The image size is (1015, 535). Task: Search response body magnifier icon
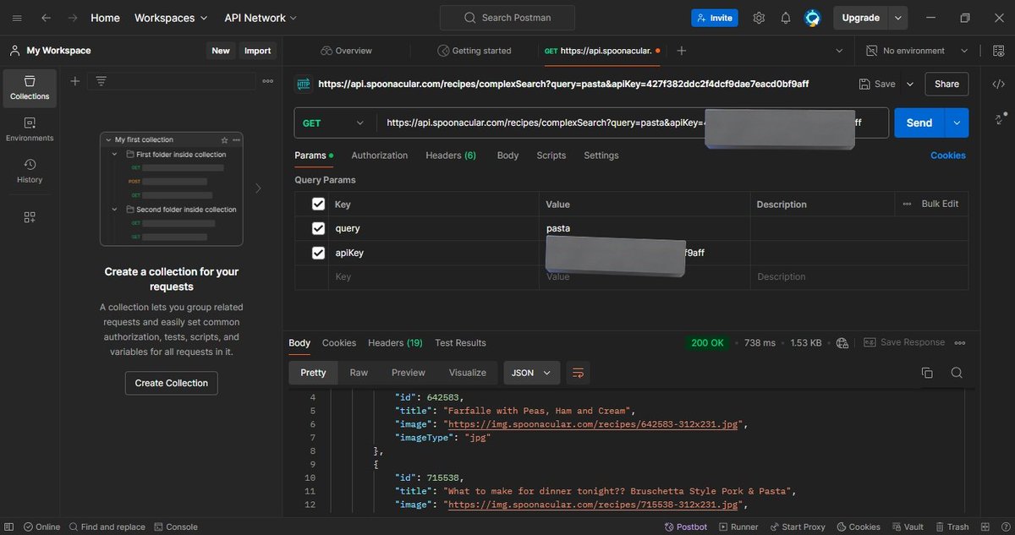tap(957, 373)
